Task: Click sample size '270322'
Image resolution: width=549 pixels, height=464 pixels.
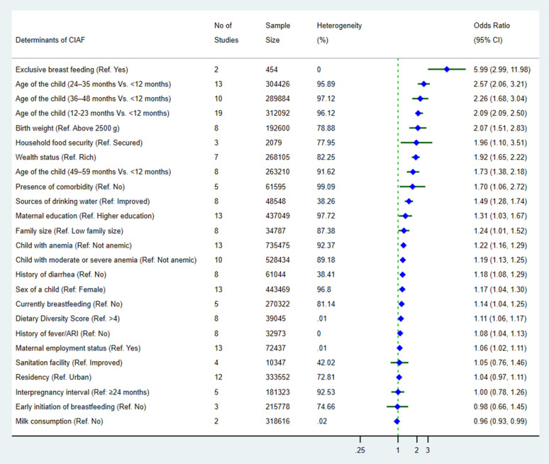Action: (x=277, y=304)
